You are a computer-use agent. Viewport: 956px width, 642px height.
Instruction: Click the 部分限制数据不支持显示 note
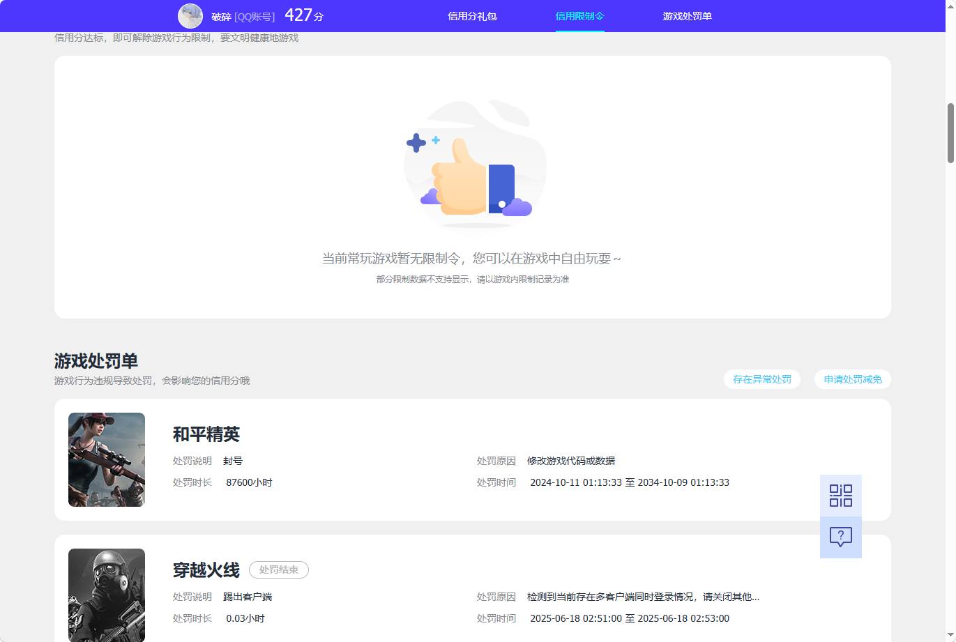pos(473,279)
